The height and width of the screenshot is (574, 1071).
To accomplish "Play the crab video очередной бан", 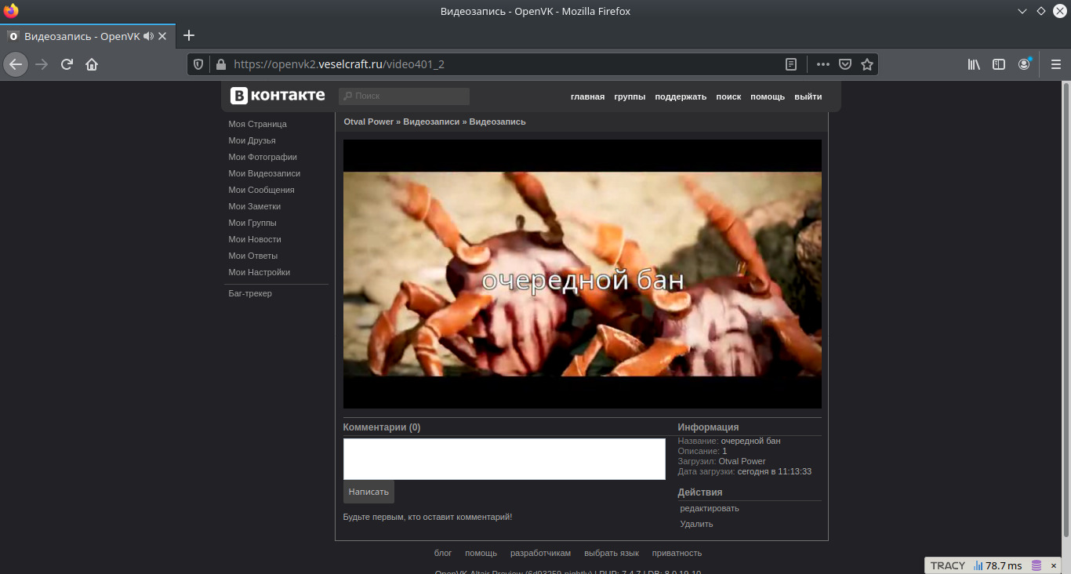I will click(583, 274).
